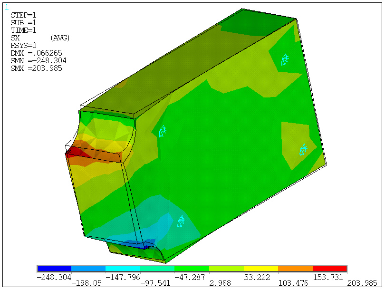Click the yellow legend color band
Image resolution: width=385 pixels, height=290 pixels.
click(x=261, y=269)
